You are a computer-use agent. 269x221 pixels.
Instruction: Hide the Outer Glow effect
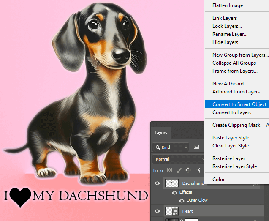click(x=182, y=200)
